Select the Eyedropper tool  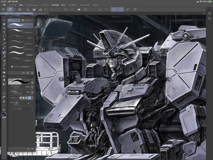click(x=4, y=44)
